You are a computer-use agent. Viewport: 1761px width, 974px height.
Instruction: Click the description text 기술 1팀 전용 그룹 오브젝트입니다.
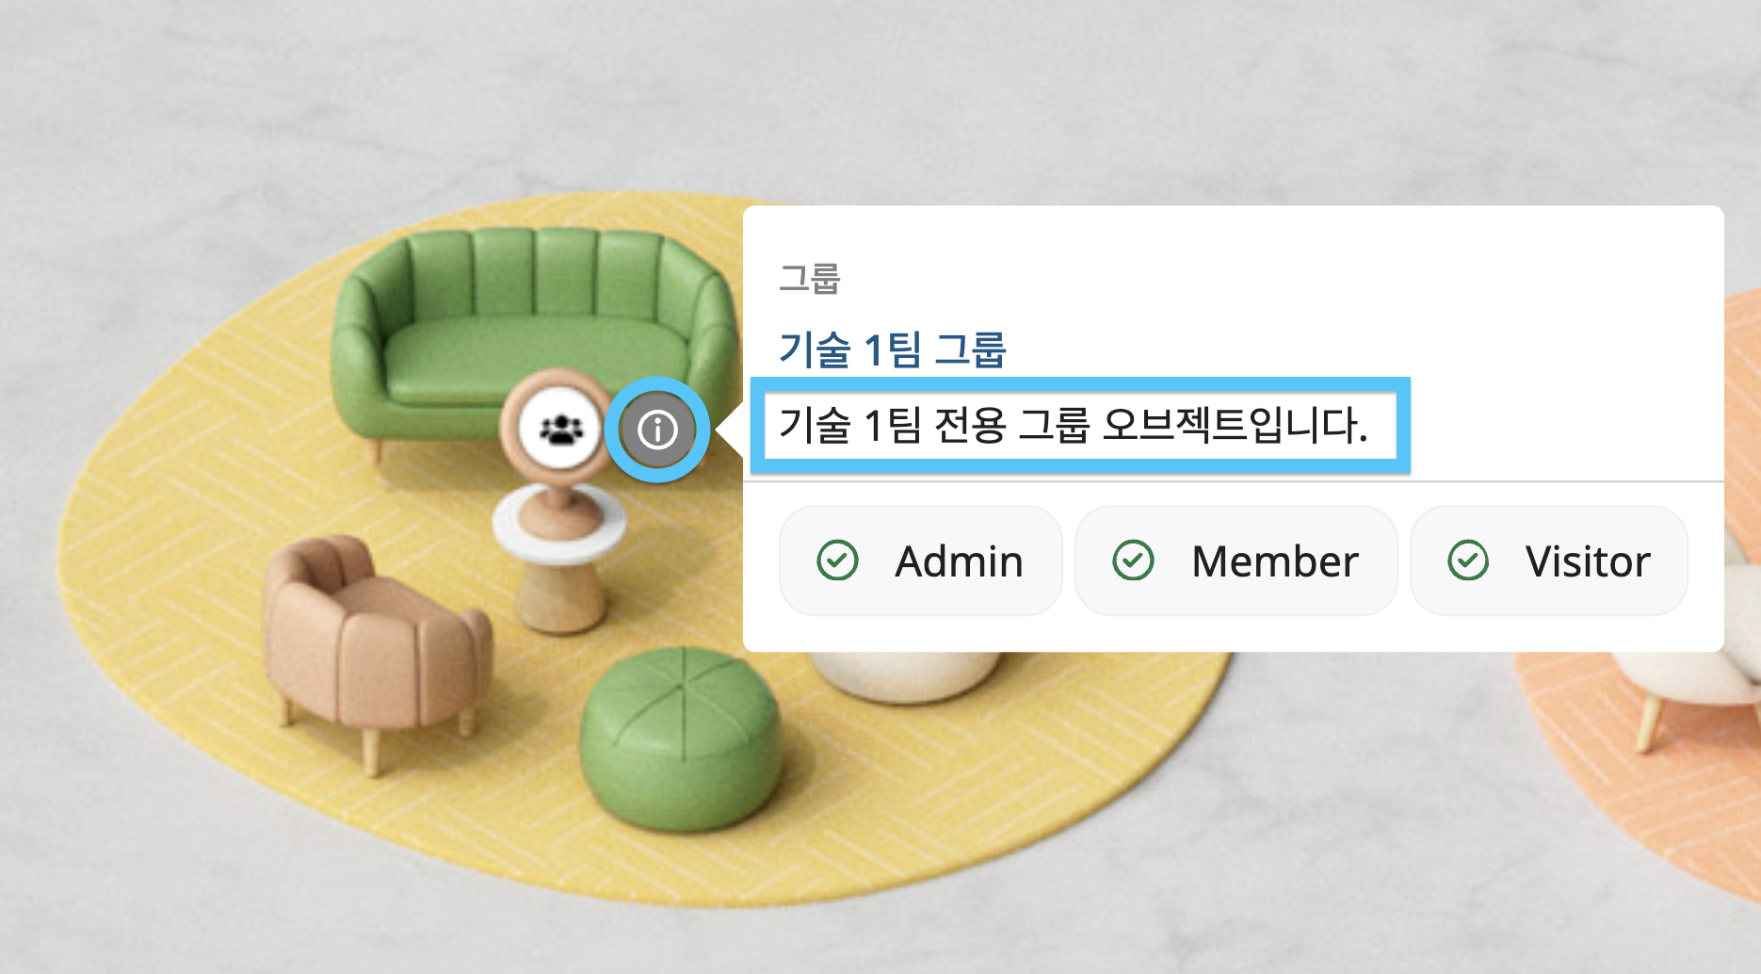click(x=1073, y=425)
